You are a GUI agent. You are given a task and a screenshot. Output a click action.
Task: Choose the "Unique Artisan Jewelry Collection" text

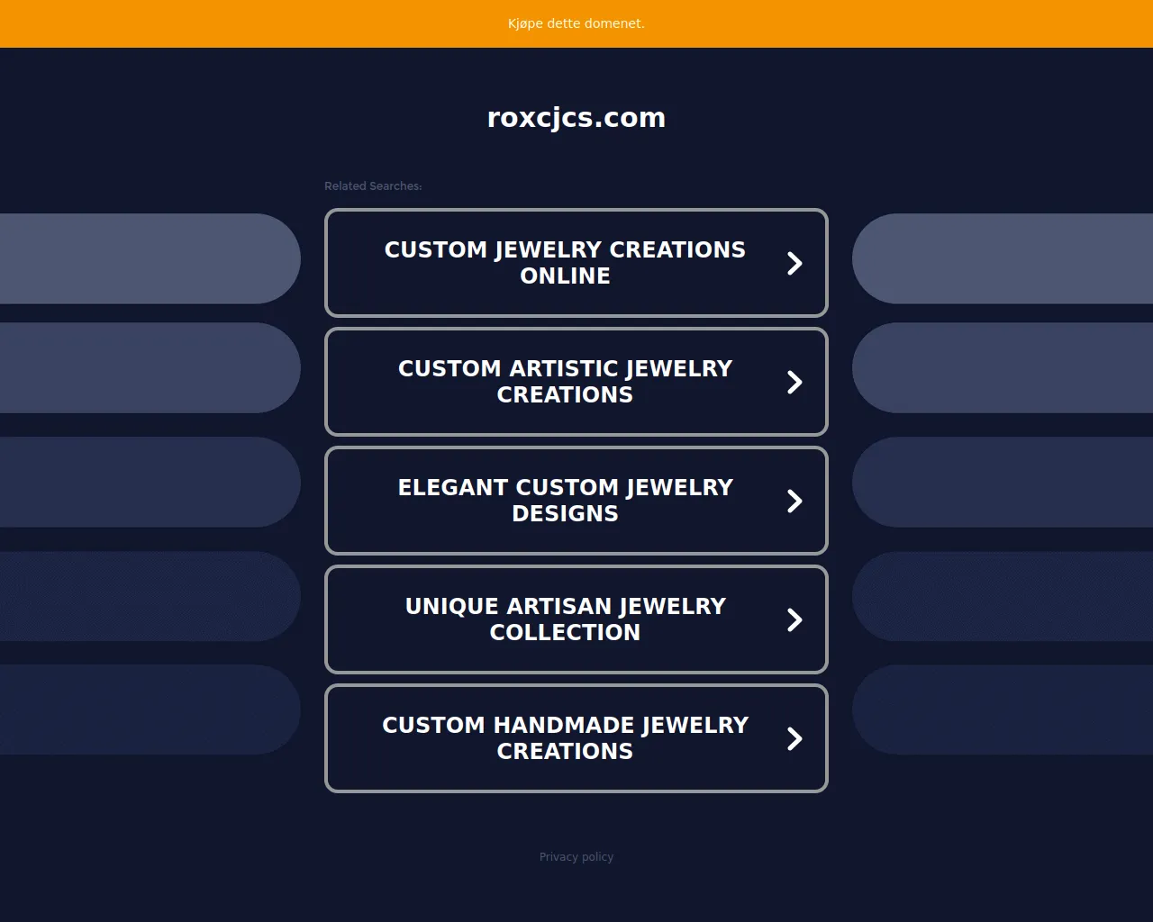(x=565, y=619)
